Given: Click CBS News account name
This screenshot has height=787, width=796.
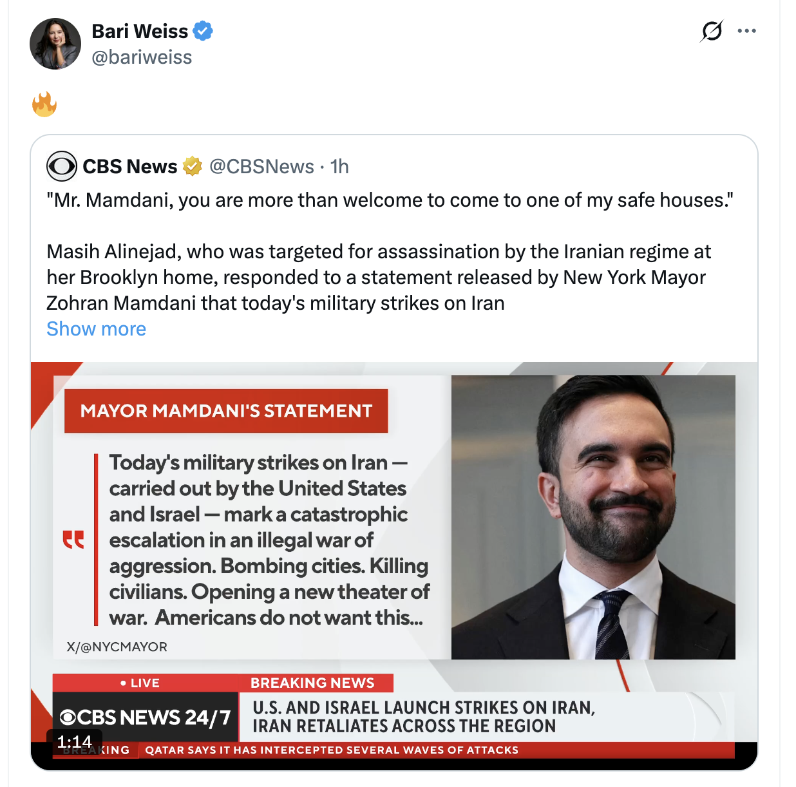Looking at the screenshot, I should 129,166.
